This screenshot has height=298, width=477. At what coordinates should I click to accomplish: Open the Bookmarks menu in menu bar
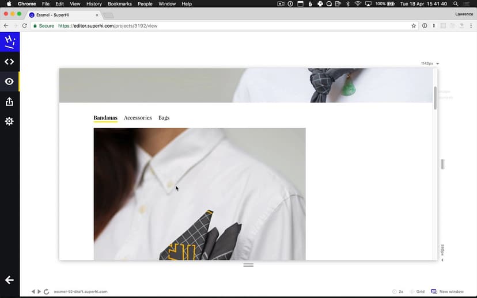coord(120,4)
